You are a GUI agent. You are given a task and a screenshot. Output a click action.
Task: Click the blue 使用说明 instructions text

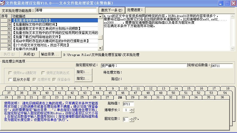[51, 111]
